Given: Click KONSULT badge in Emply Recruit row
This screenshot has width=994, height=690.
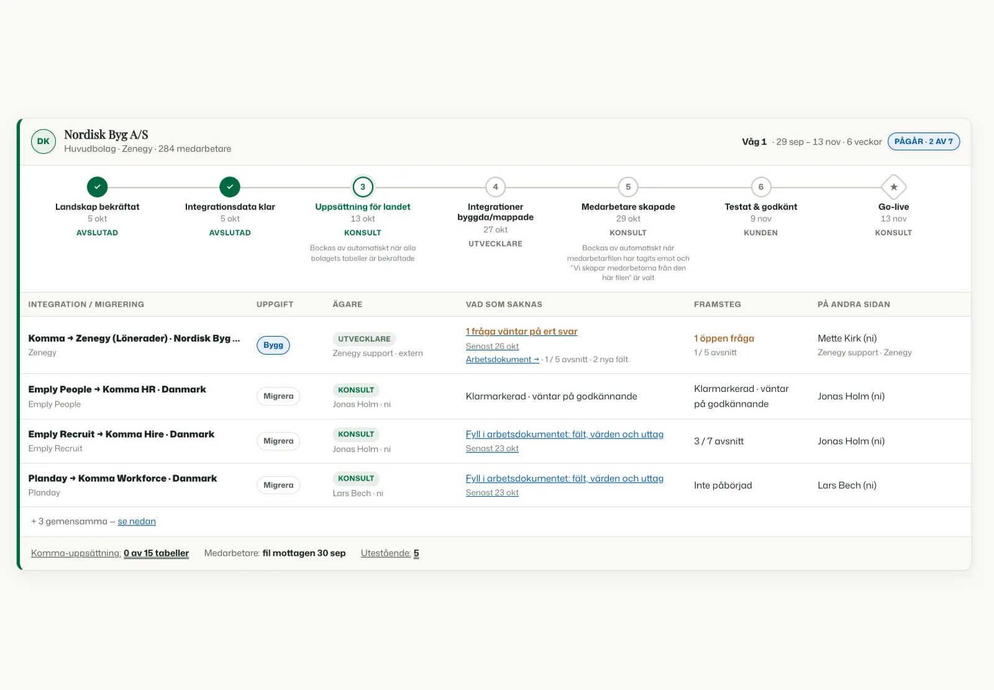Looking at the screenshot, I should click(x=356, y=434).
